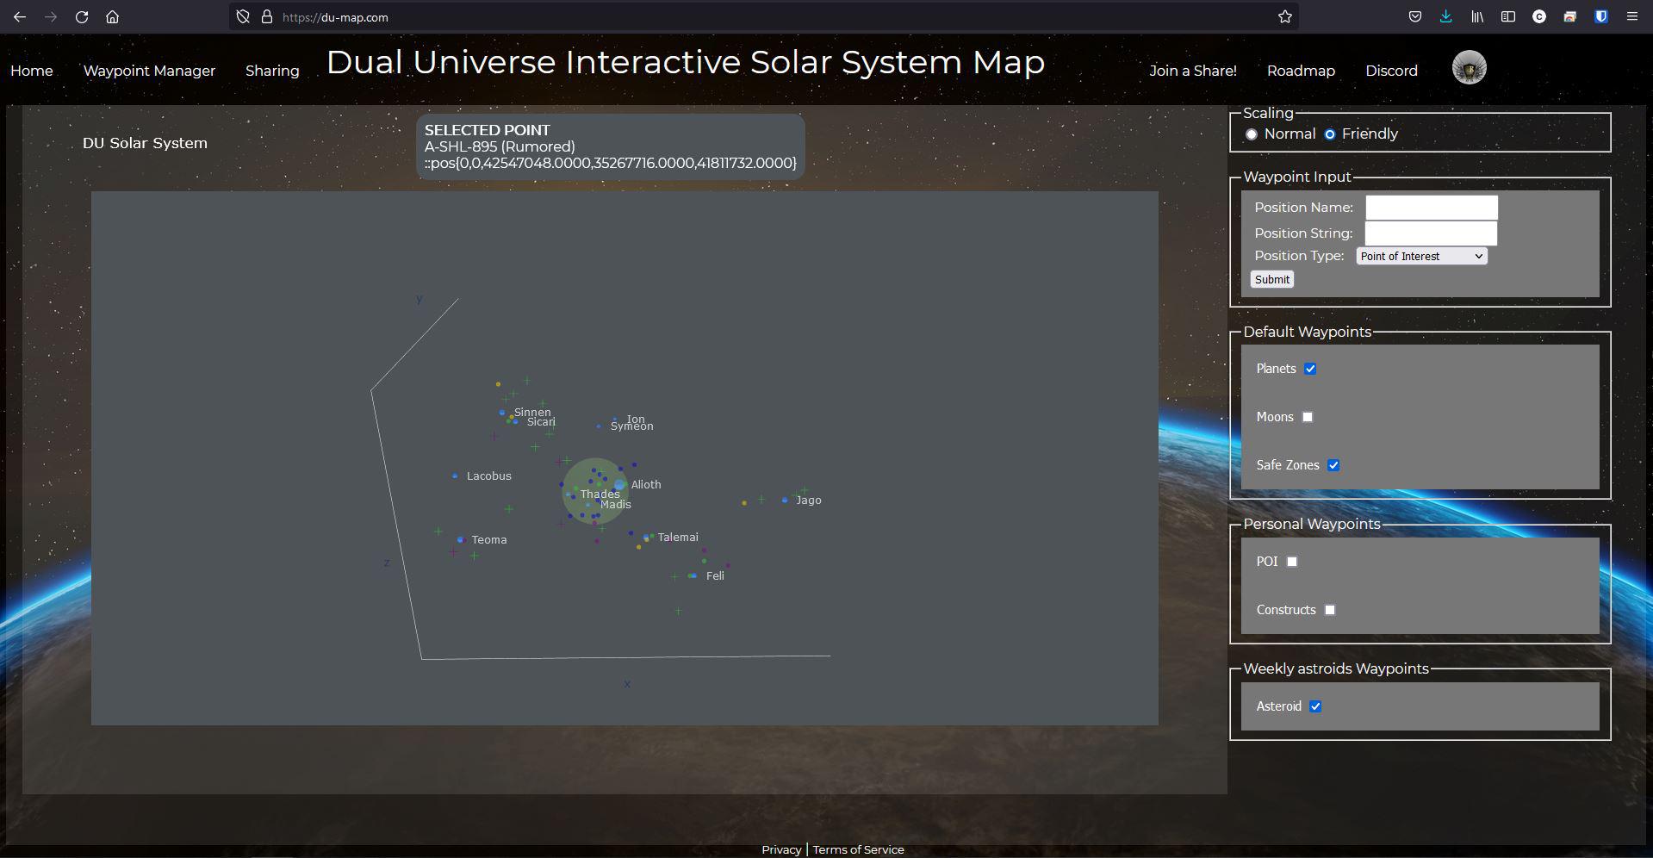The width and height of the screenshot is (1653, 858).
Task: Submit the waypoint input form
Action: [x=1272, y=279]
